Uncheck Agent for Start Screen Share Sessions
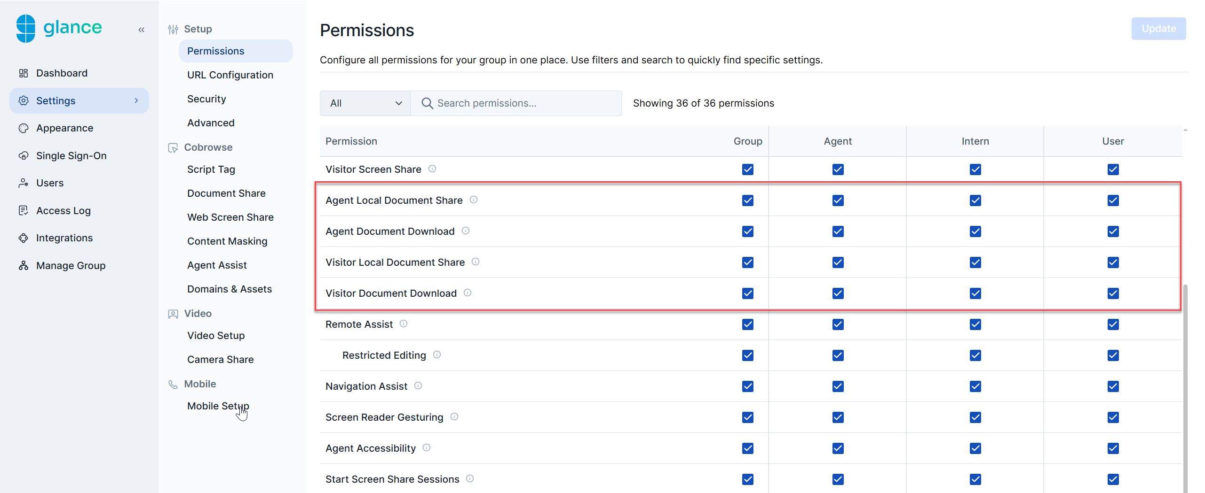This screenshot has height=493, width=1205. [x=838, y=479]
